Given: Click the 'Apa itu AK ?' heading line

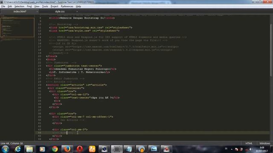Looking at the screenshot, I should coord(87,98).
